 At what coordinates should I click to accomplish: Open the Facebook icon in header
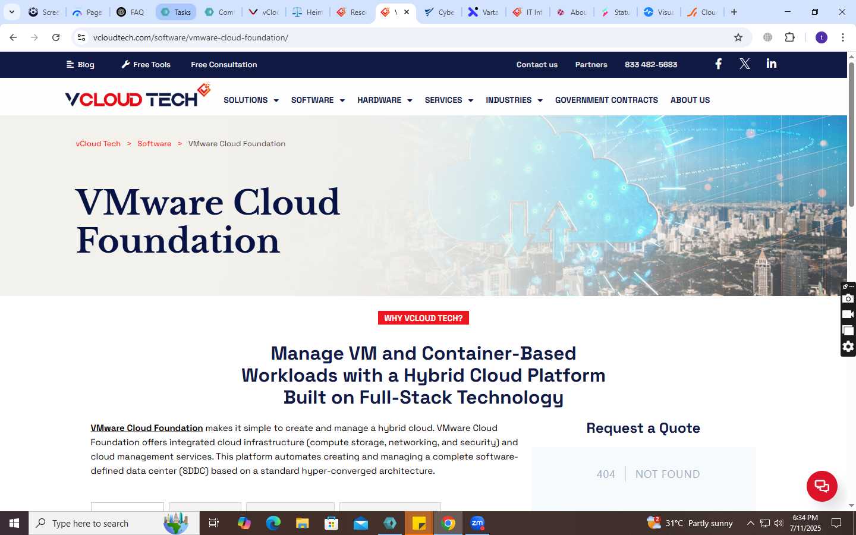(x=718, y=64)
